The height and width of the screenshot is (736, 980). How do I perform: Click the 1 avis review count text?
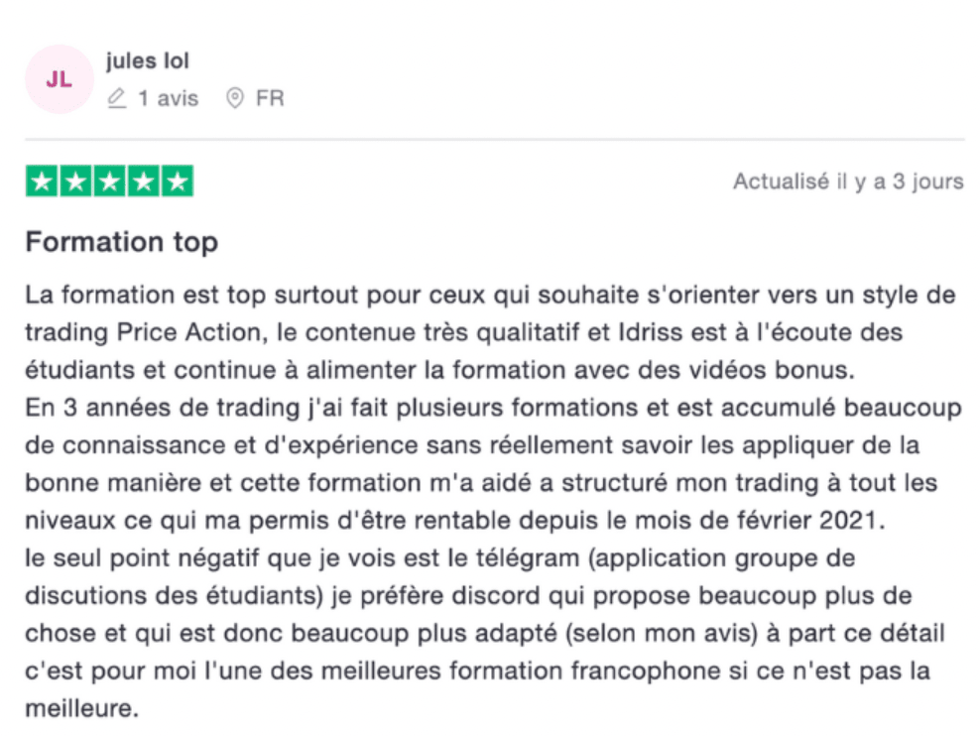pyautogui.click(x=168, y=98)
